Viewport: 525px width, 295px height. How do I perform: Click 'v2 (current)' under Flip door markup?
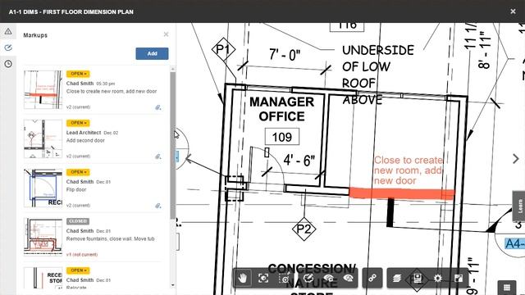79,206
